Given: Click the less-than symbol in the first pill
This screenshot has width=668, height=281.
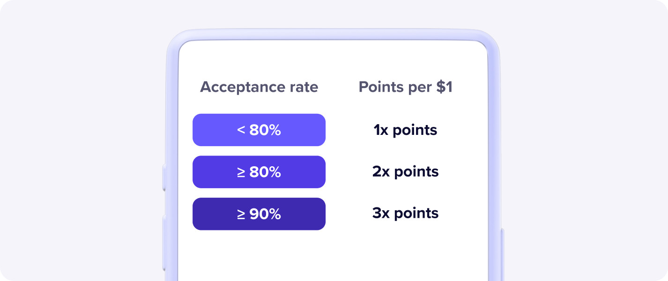Looking at the screenshot, I should point(241,130).
